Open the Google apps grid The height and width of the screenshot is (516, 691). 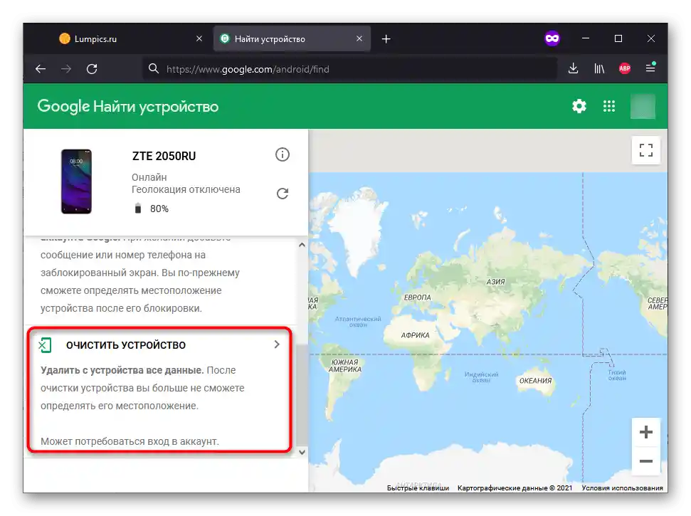tap(609, 106)
